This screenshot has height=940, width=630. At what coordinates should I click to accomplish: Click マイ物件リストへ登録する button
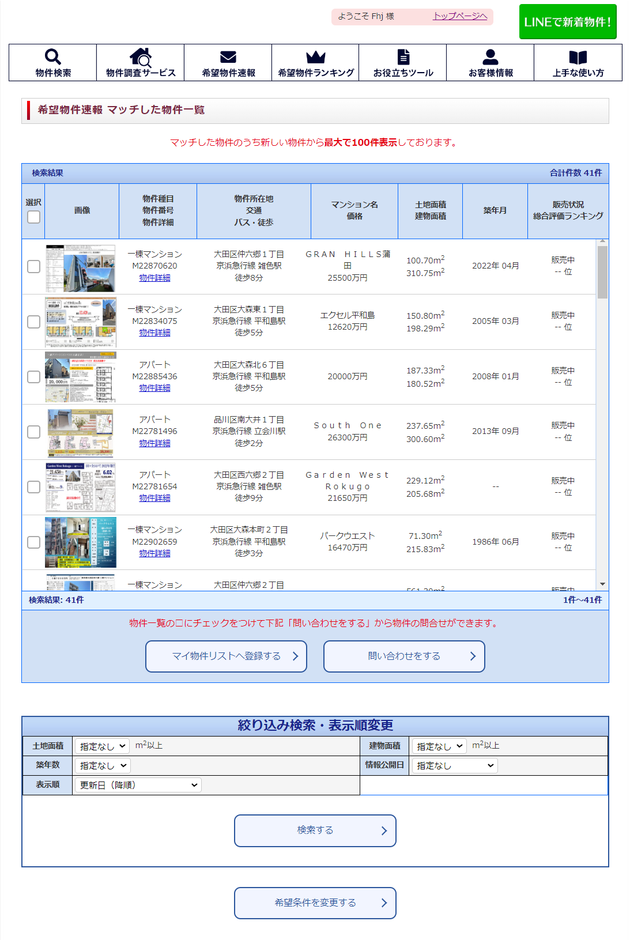[x=226, y=656]
